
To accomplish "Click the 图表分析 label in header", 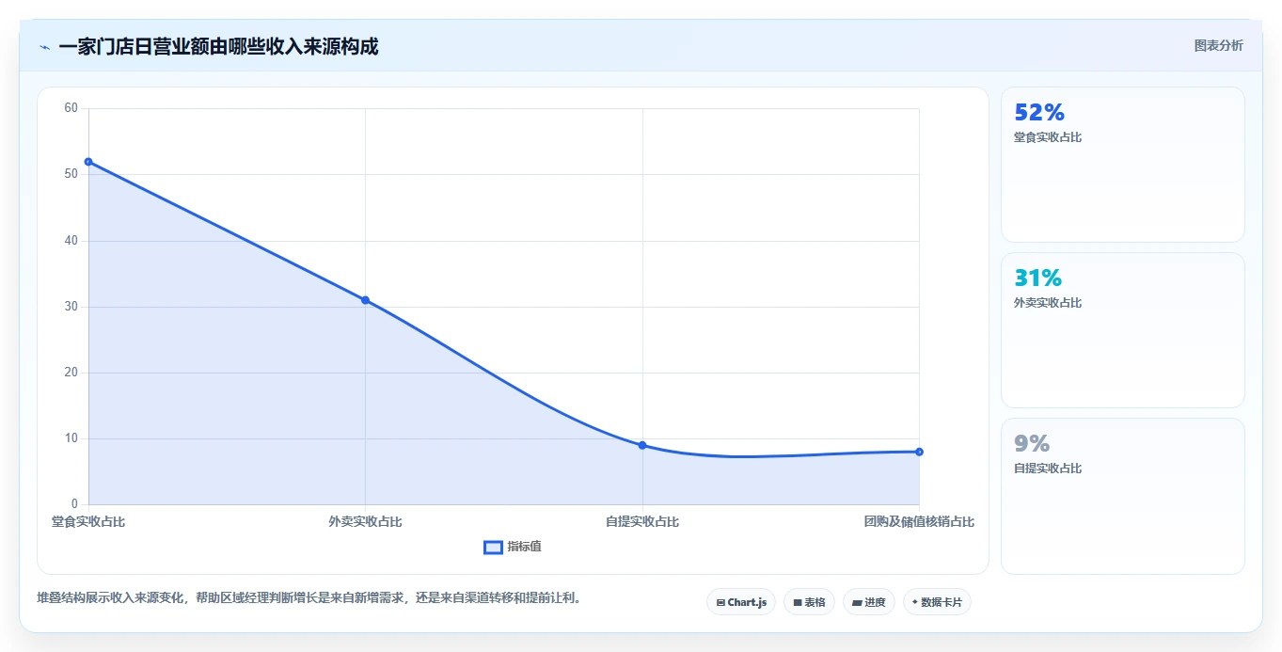I will tap(1218, 45).
